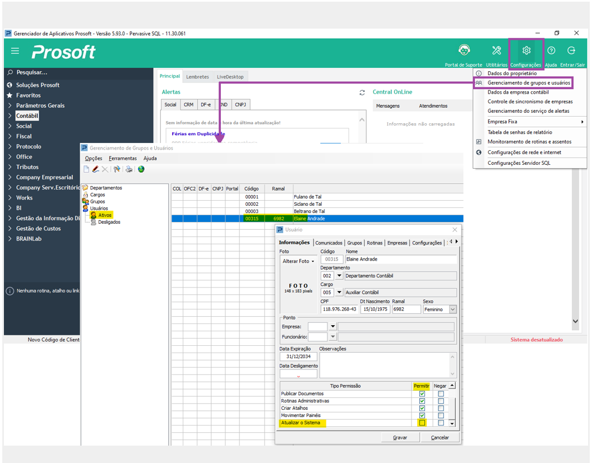Open the Departamento code dropdown
Viewport: 592px width, 463px height.
click(339, 276)
